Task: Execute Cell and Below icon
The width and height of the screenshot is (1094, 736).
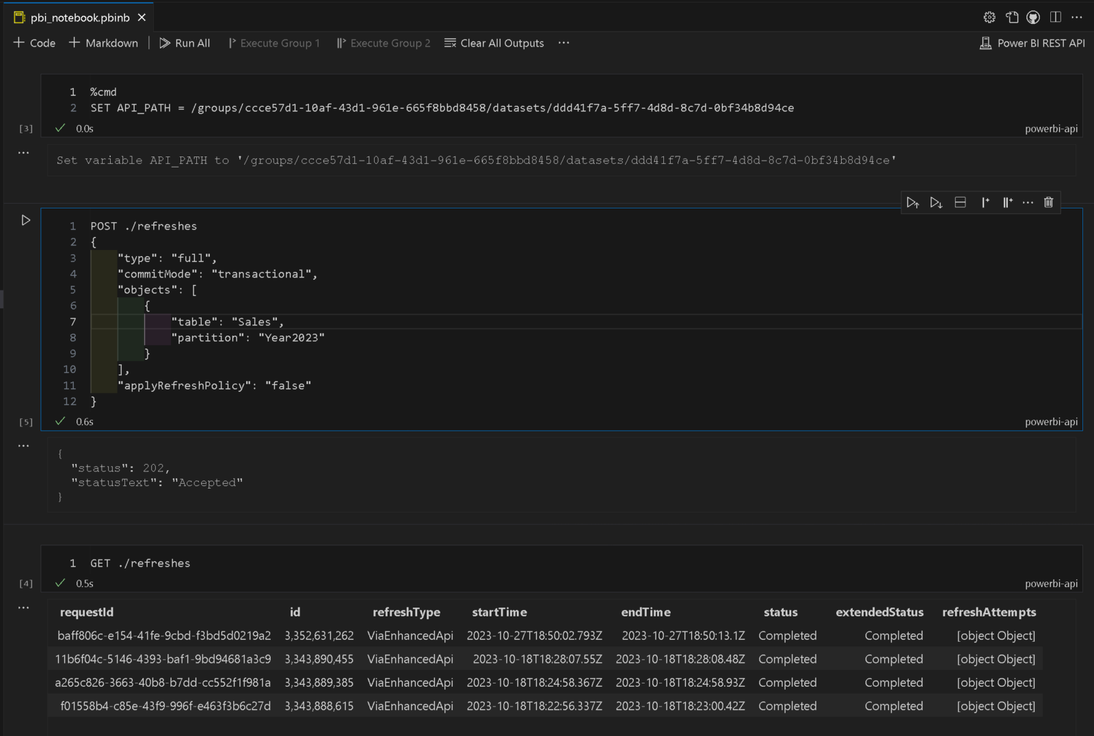Action: point(936,202)
